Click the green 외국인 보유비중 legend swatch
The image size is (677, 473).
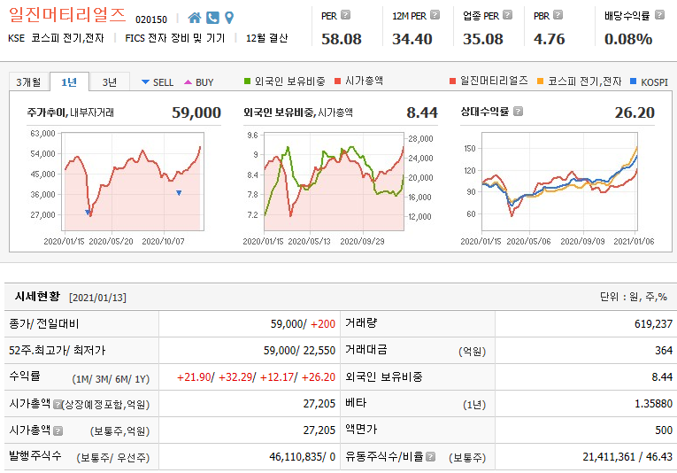point(248,81)
